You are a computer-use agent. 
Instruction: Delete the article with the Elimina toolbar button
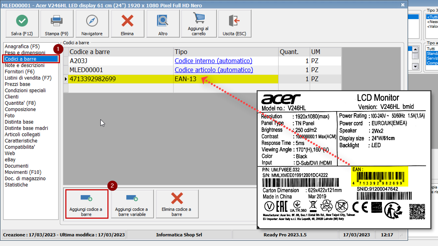[x=127, y=24]
